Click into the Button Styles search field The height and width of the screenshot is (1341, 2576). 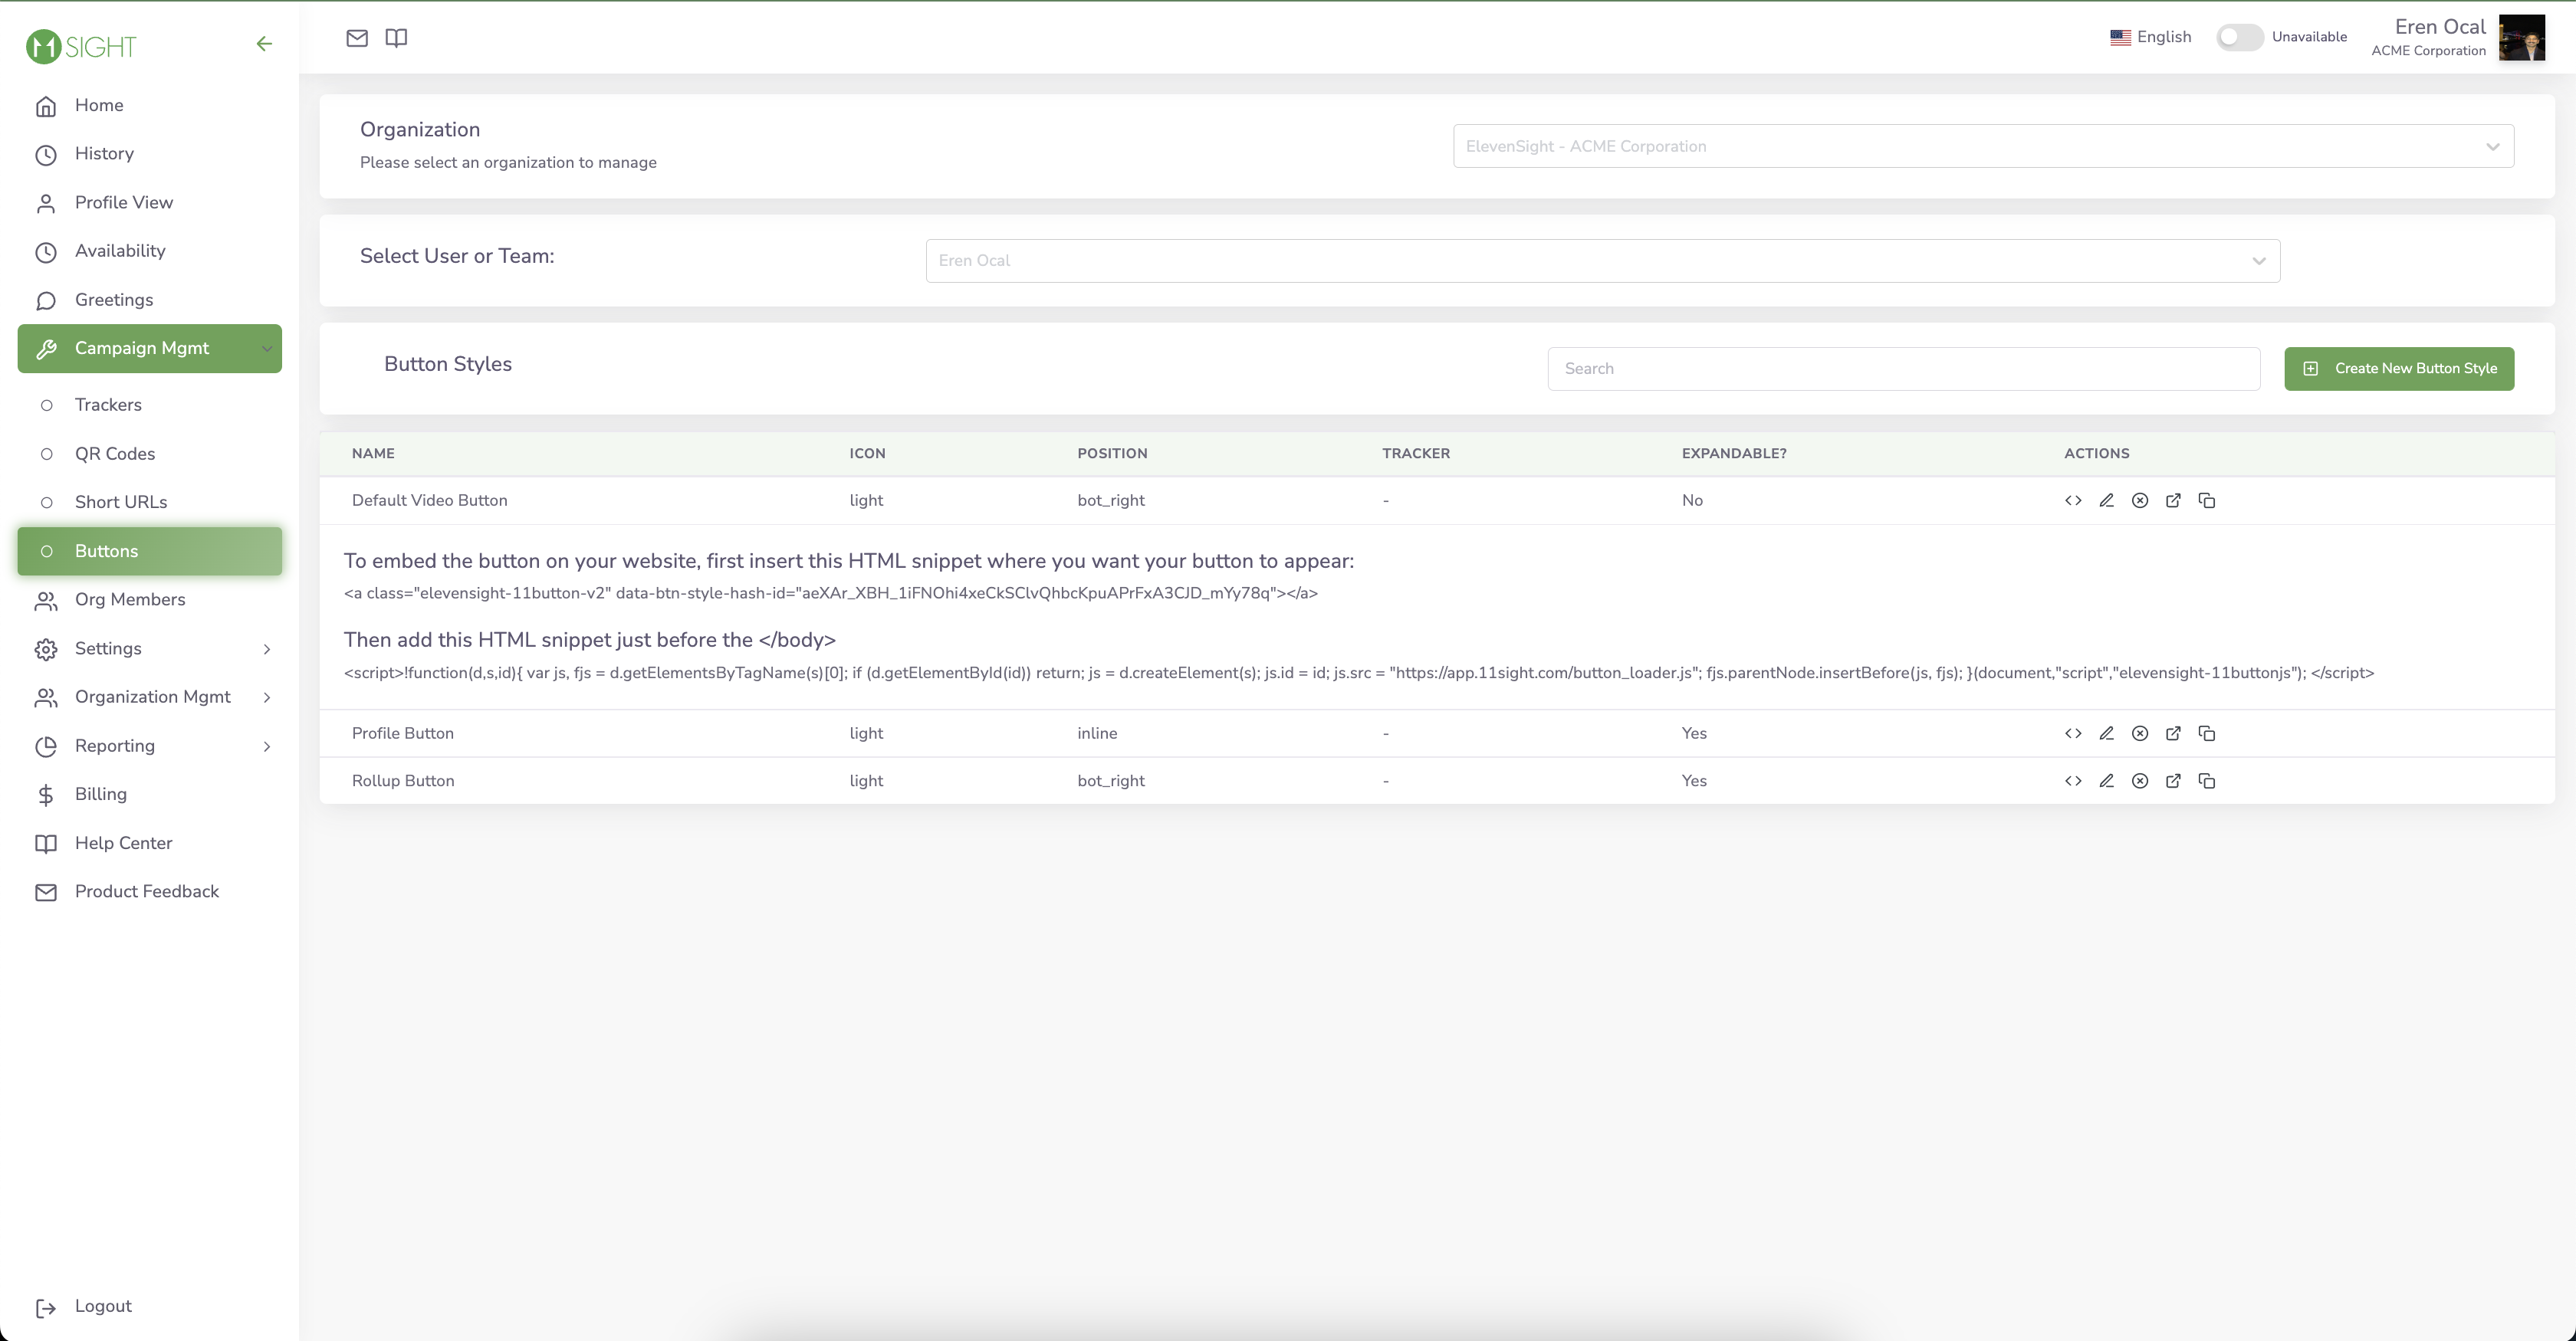(x=1903, y=369)
